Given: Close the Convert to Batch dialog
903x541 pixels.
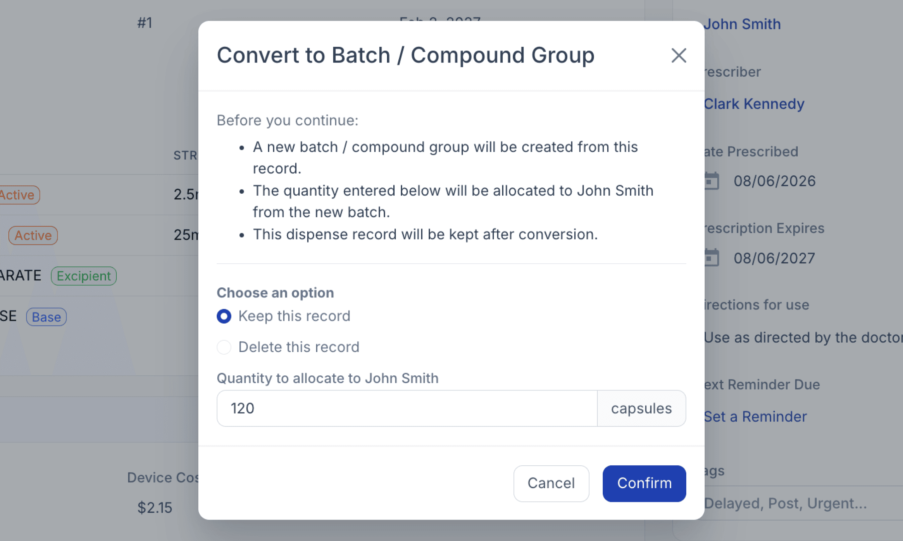Looking at the screenshot, I should [679, 56].
